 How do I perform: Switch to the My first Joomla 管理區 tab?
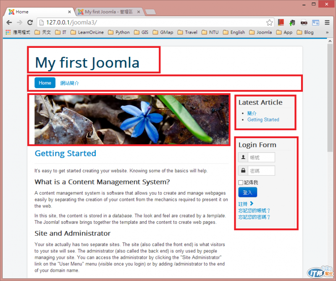tap(108, 12)
